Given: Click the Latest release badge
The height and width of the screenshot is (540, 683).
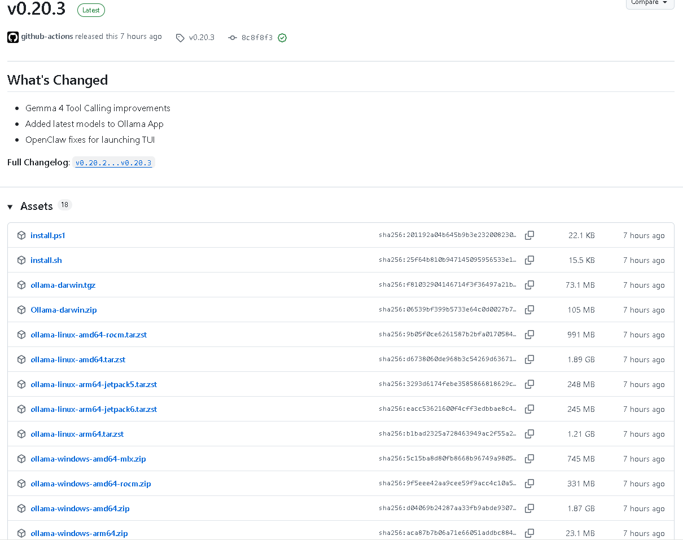Looking at the screenshot, I should 91,10.
